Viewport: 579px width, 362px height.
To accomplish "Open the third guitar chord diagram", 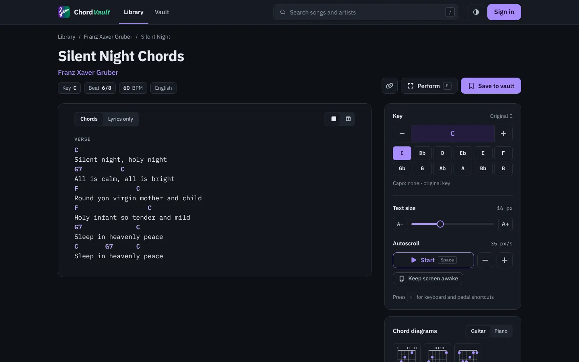I will coord(468,353).
